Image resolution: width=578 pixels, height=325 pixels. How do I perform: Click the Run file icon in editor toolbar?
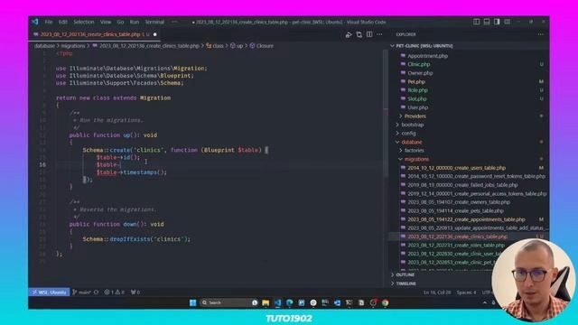349,34
